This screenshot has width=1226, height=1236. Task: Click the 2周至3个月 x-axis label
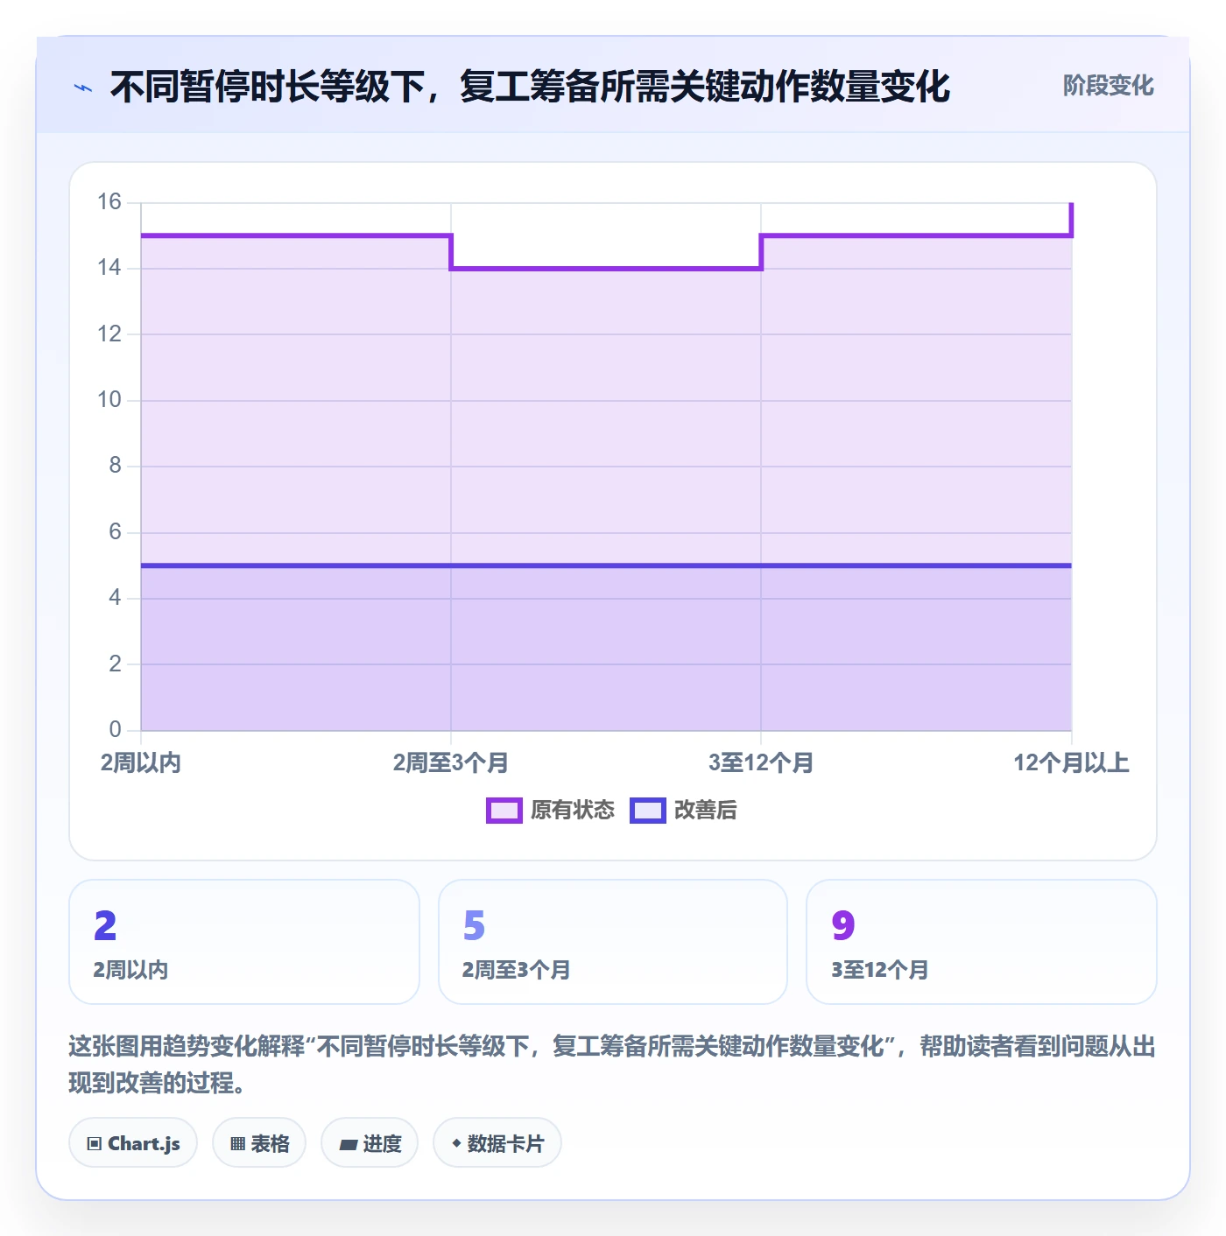(x=451, y=762)
